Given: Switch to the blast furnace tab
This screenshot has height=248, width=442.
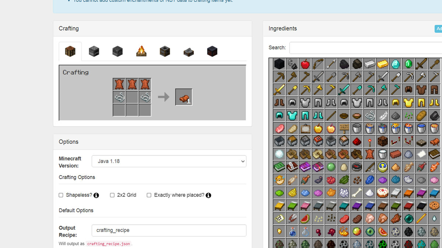Looking at the screenshot, I should click(117, 51).
